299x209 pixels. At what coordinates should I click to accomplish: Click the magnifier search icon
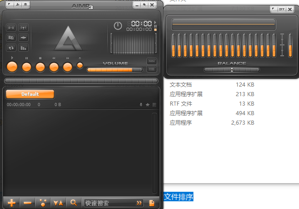pos(74,203)
